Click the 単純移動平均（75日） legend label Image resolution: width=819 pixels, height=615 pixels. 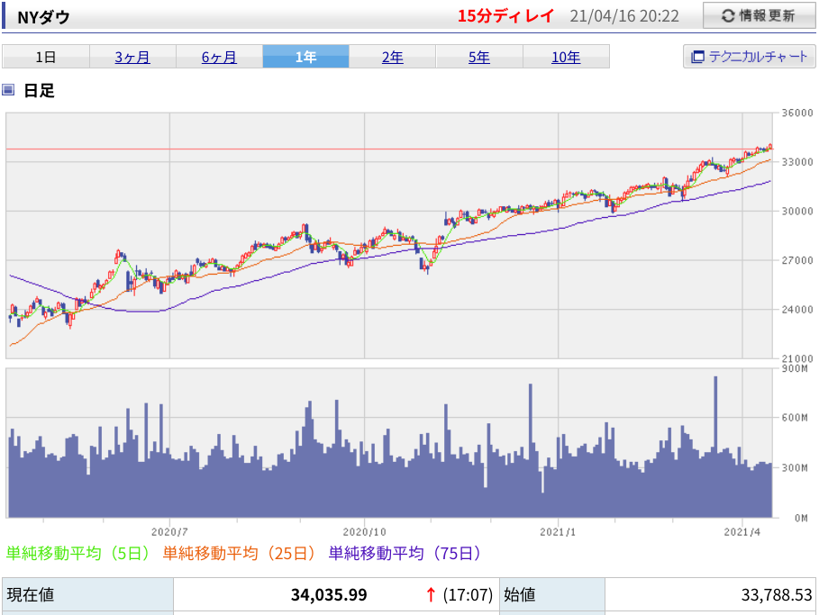pyautogui.click(x=405, y=553)
